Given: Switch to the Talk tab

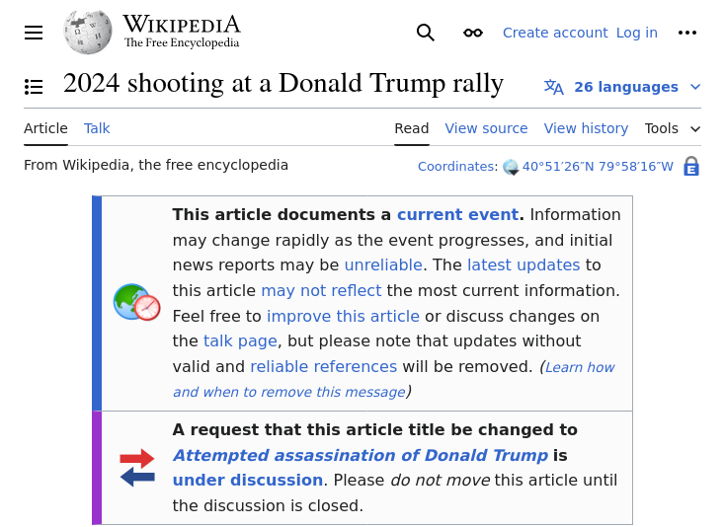Looking at the screenshot, I should 97,128.
